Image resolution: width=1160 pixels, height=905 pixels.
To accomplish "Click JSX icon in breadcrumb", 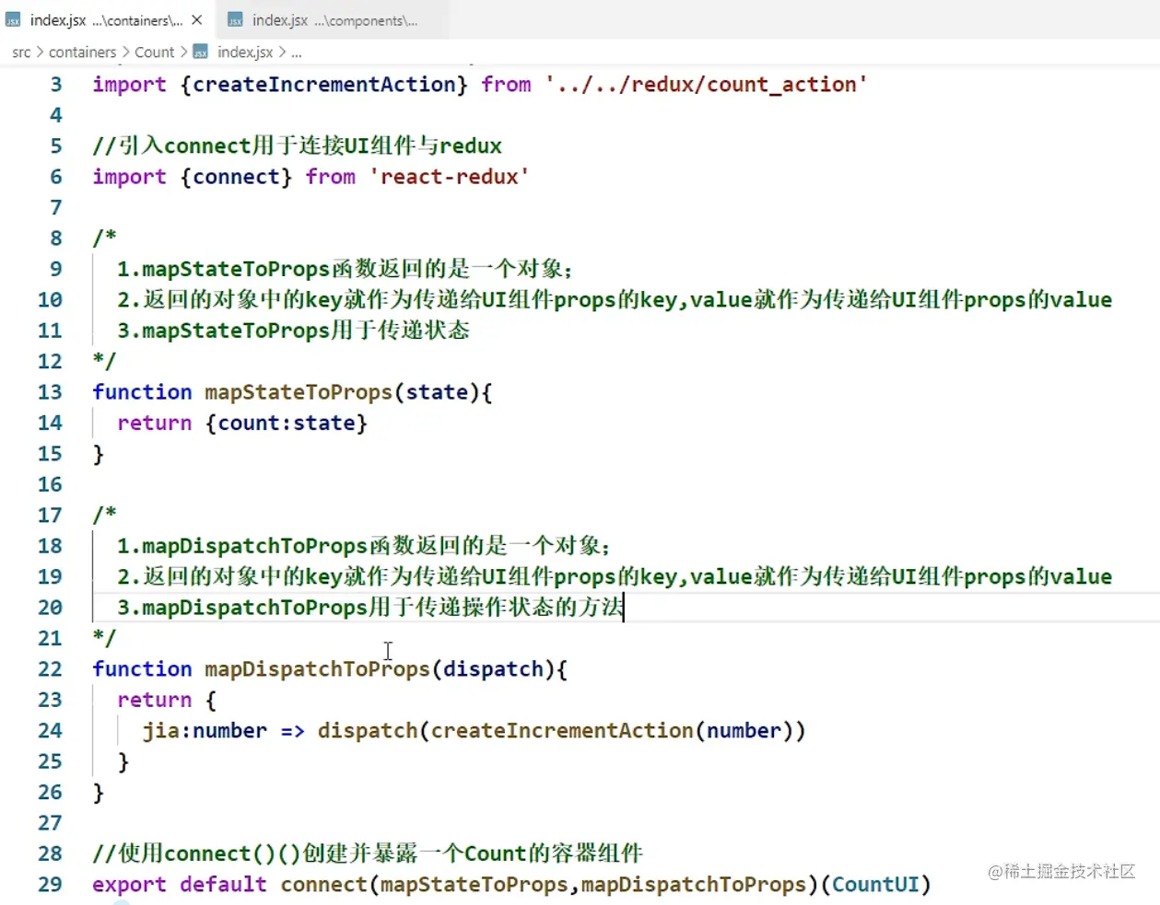I will pos(200,52).
